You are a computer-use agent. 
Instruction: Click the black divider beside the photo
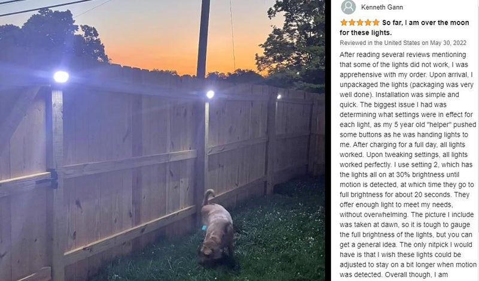point(328,140)
